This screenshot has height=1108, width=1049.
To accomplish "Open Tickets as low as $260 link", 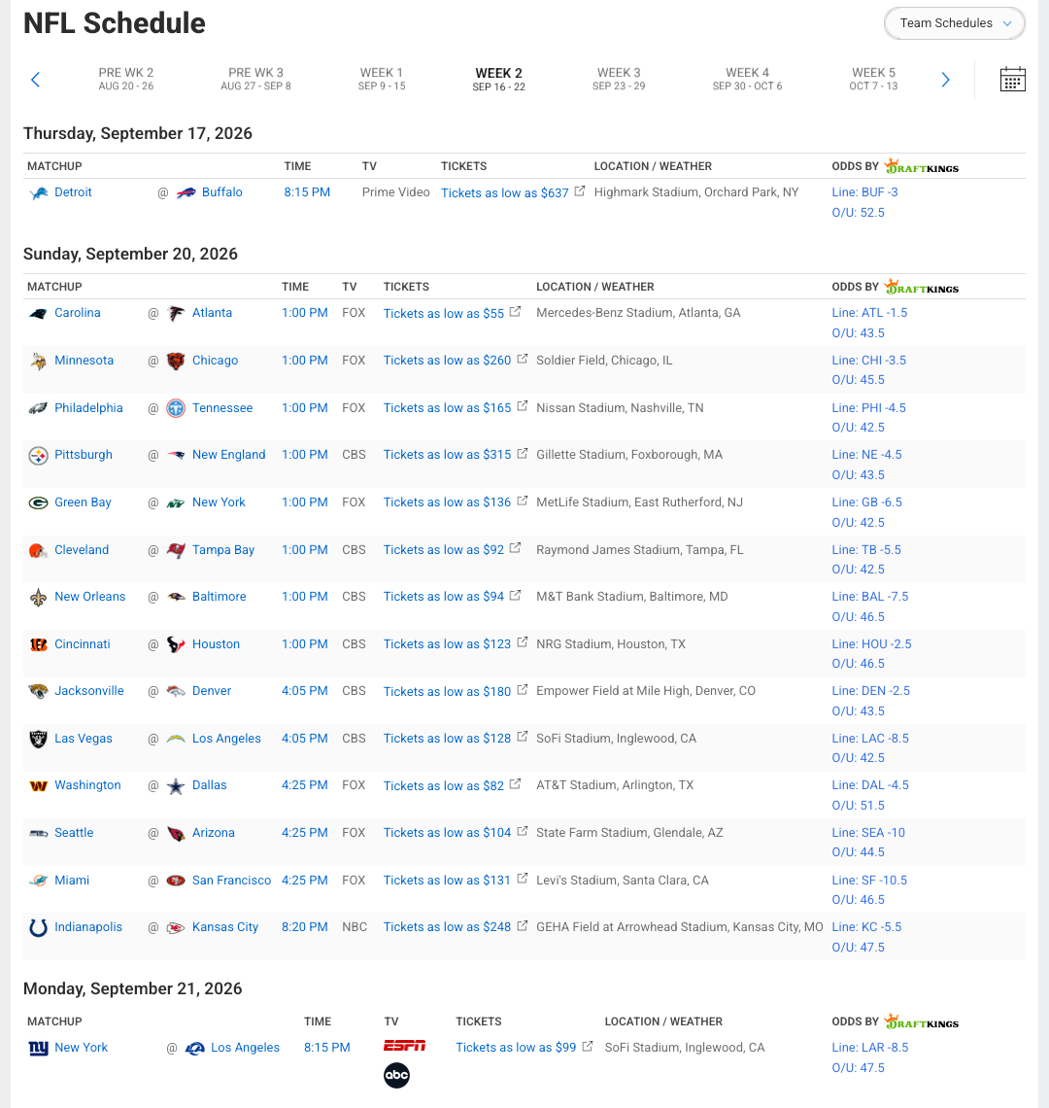I will (x=447, y=361).
